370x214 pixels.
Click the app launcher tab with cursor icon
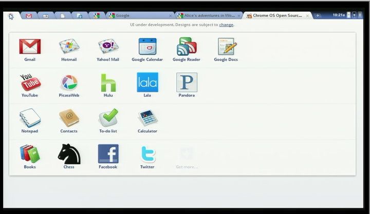click(11, 16)
